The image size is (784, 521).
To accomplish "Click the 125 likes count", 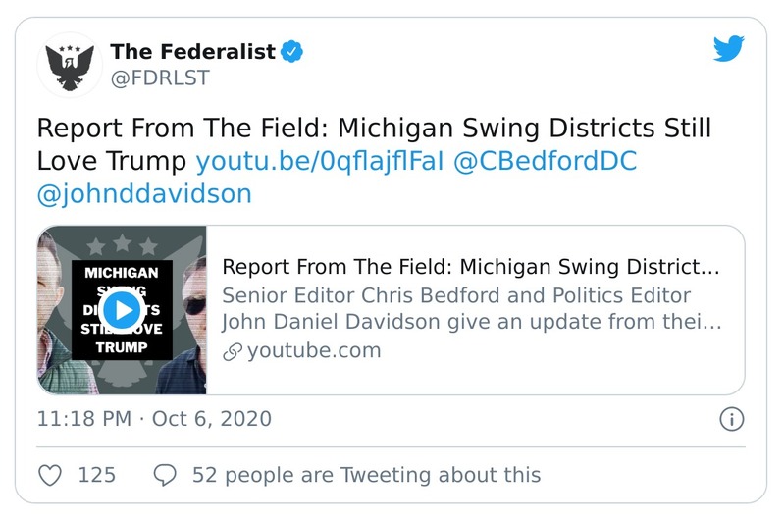I will (96, 475).
